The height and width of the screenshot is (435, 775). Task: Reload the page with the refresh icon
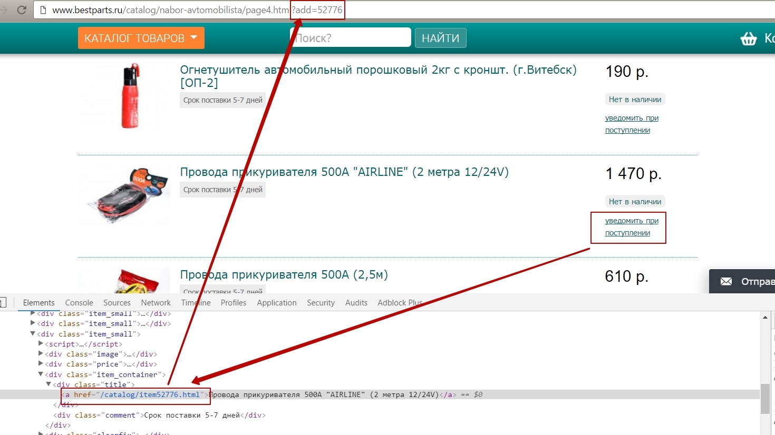22,10
